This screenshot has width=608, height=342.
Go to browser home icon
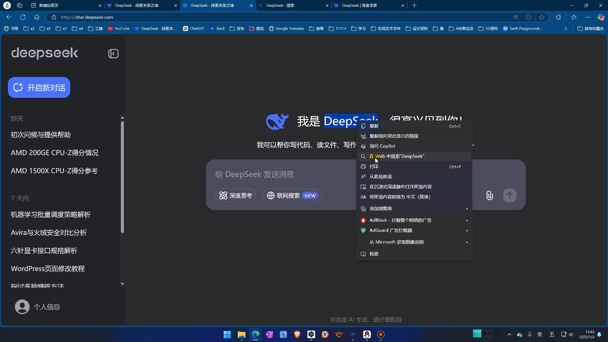coord(37,17)
